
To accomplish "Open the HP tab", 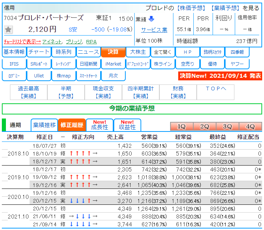I will 187,52.
